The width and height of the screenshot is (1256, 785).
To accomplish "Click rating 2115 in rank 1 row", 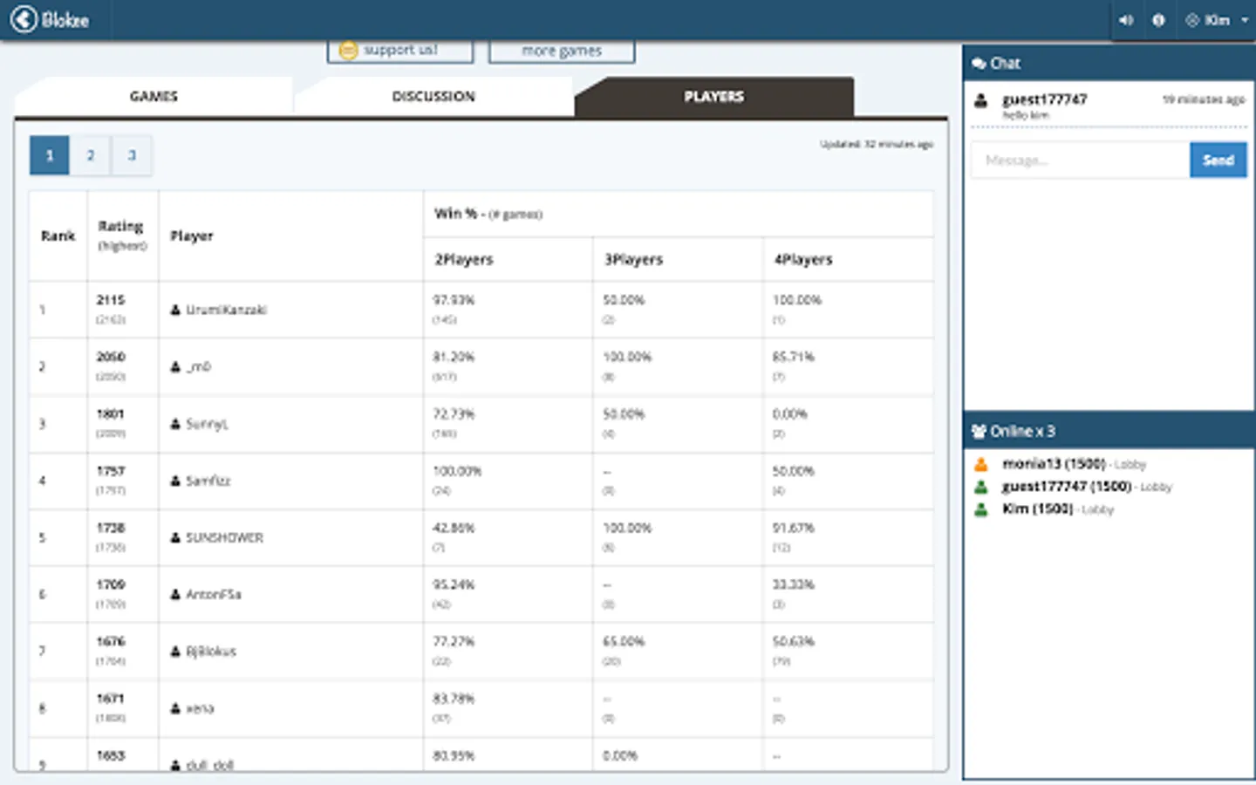I will pyautogui.click(x=111, y=300).
